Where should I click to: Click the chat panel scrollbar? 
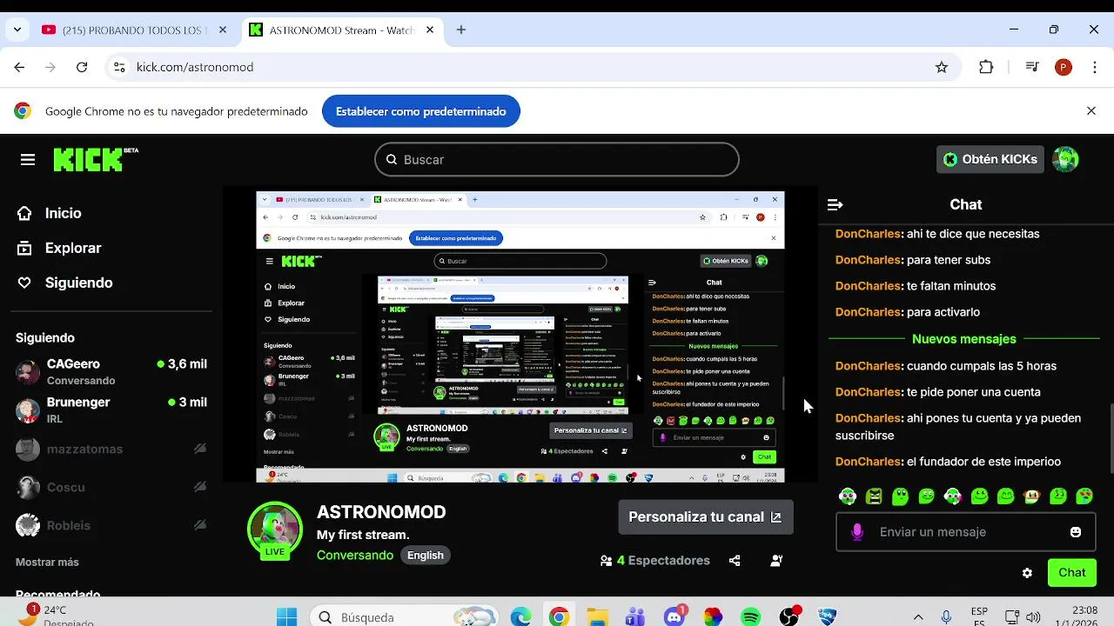[x=1110, y=439]
